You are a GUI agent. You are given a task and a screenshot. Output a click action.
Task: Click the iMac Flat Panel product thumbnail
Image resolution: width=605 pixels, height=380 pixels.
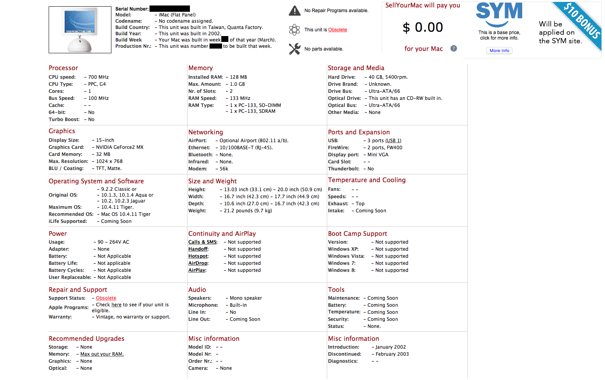coord(80,30)
